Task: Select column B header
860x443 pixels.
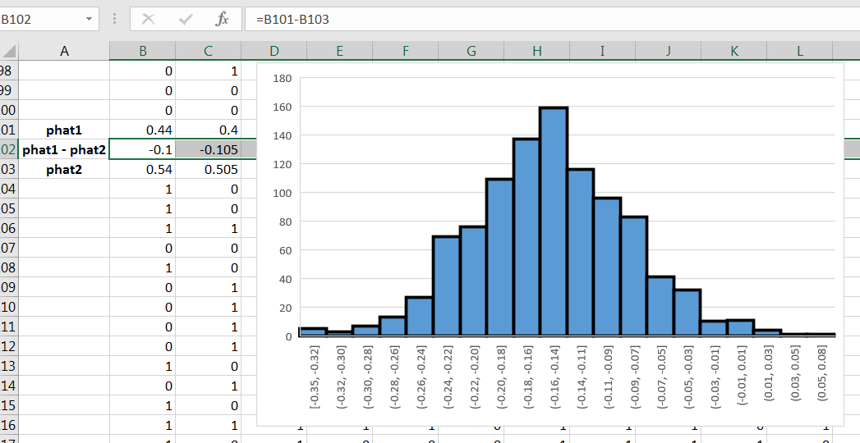Action: 142,51
